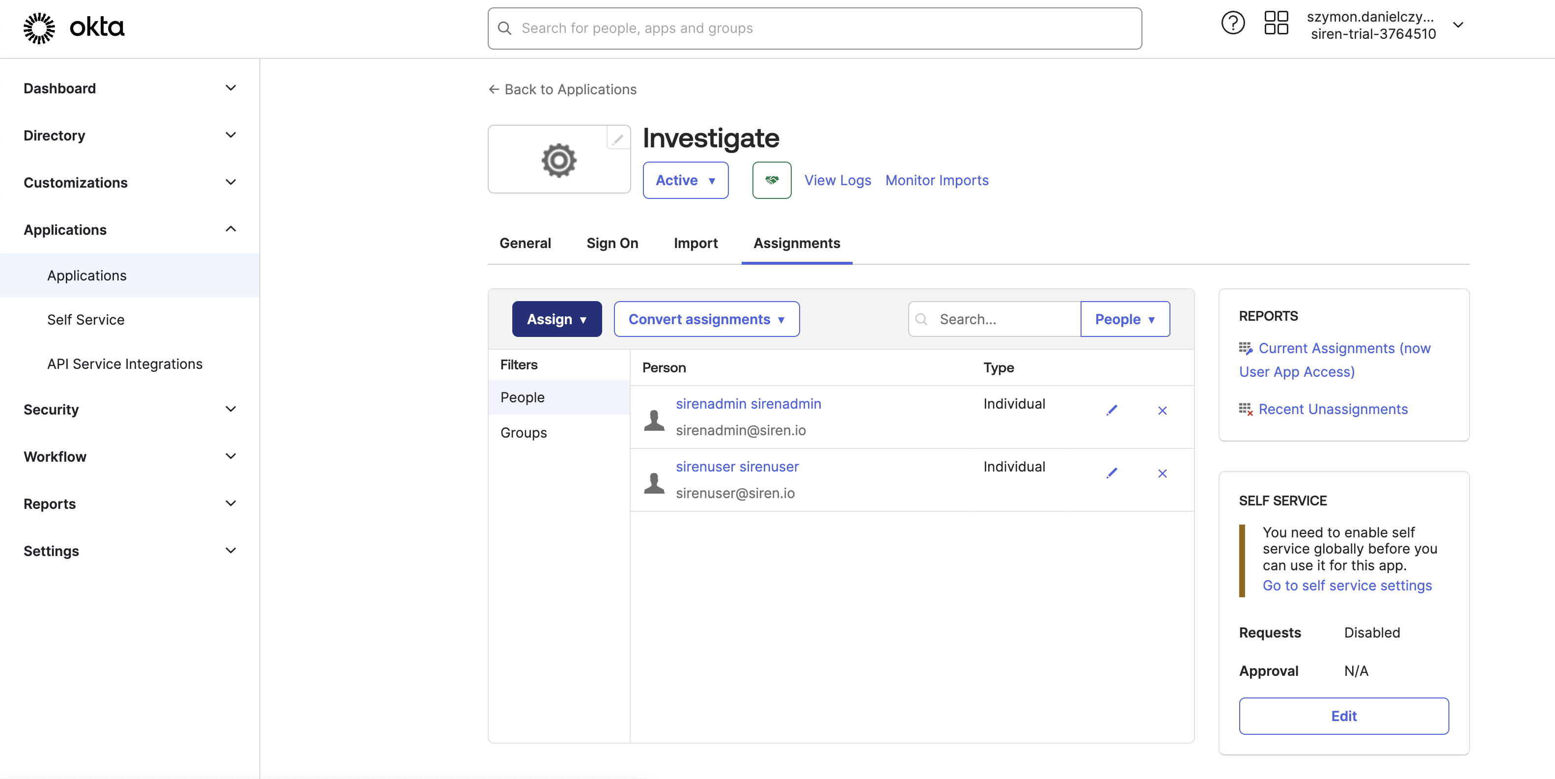The image size is (1555, 779).
Task: Switch to the Import tab
Action: pos(695,243)
